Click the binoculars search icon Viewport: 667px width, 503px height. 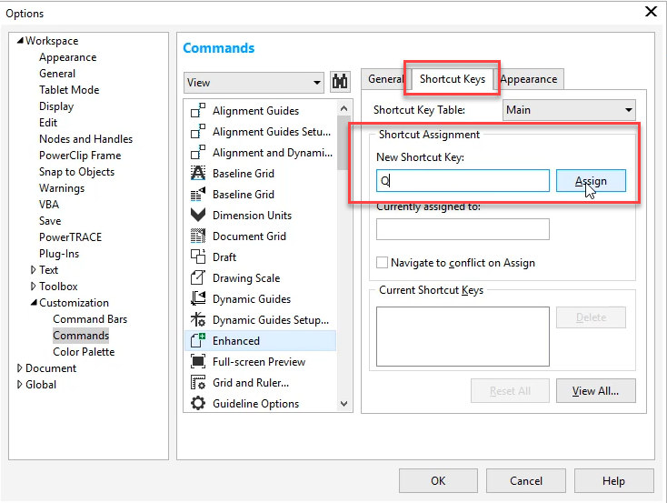point(340,82)
